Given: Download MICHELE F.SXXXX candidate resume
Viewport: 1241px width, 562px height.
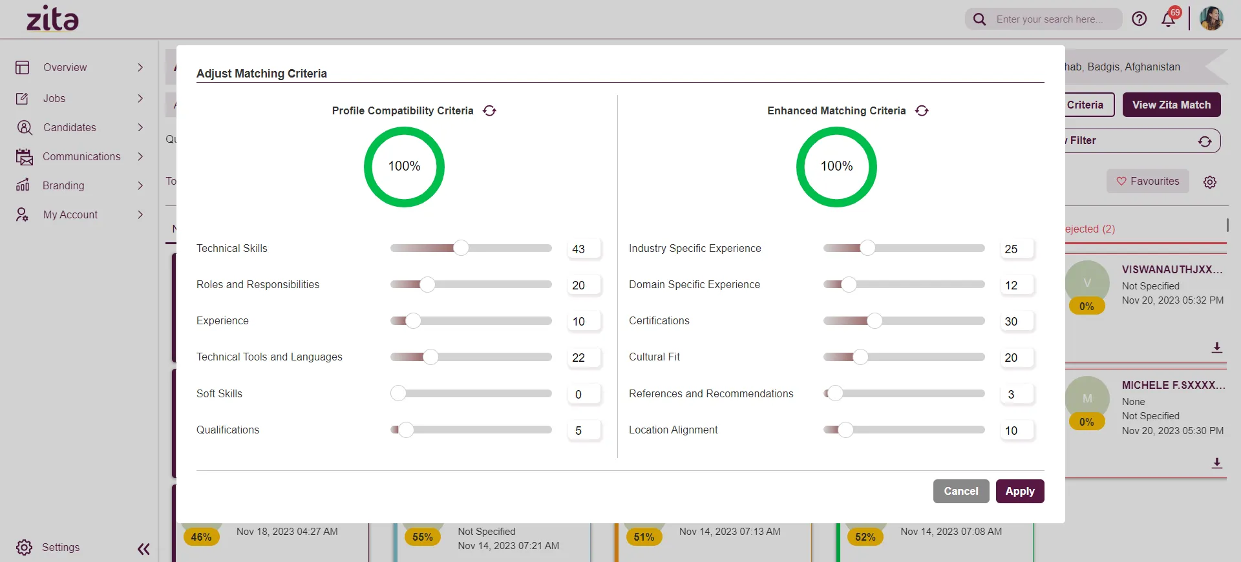Looking at the screenshot, I should coord(1217,463).
